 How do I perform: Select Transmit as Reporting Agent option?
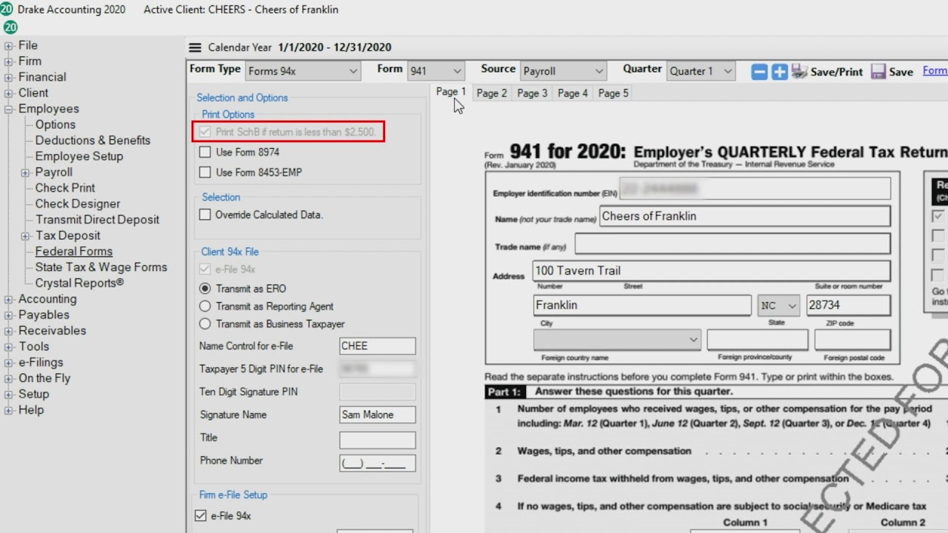coord(205,306)
